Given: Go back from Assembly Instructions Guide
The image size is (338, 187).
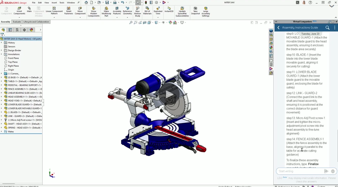Looking at the screenshot, I should [278, 27].
